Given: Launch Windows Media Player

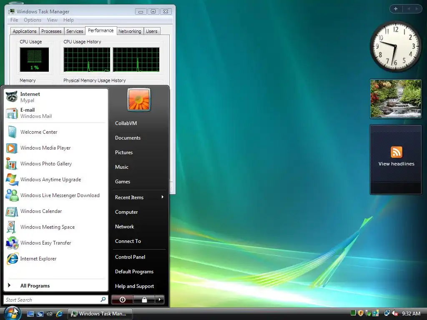Looking at the screenshot, I should [56, 148].
